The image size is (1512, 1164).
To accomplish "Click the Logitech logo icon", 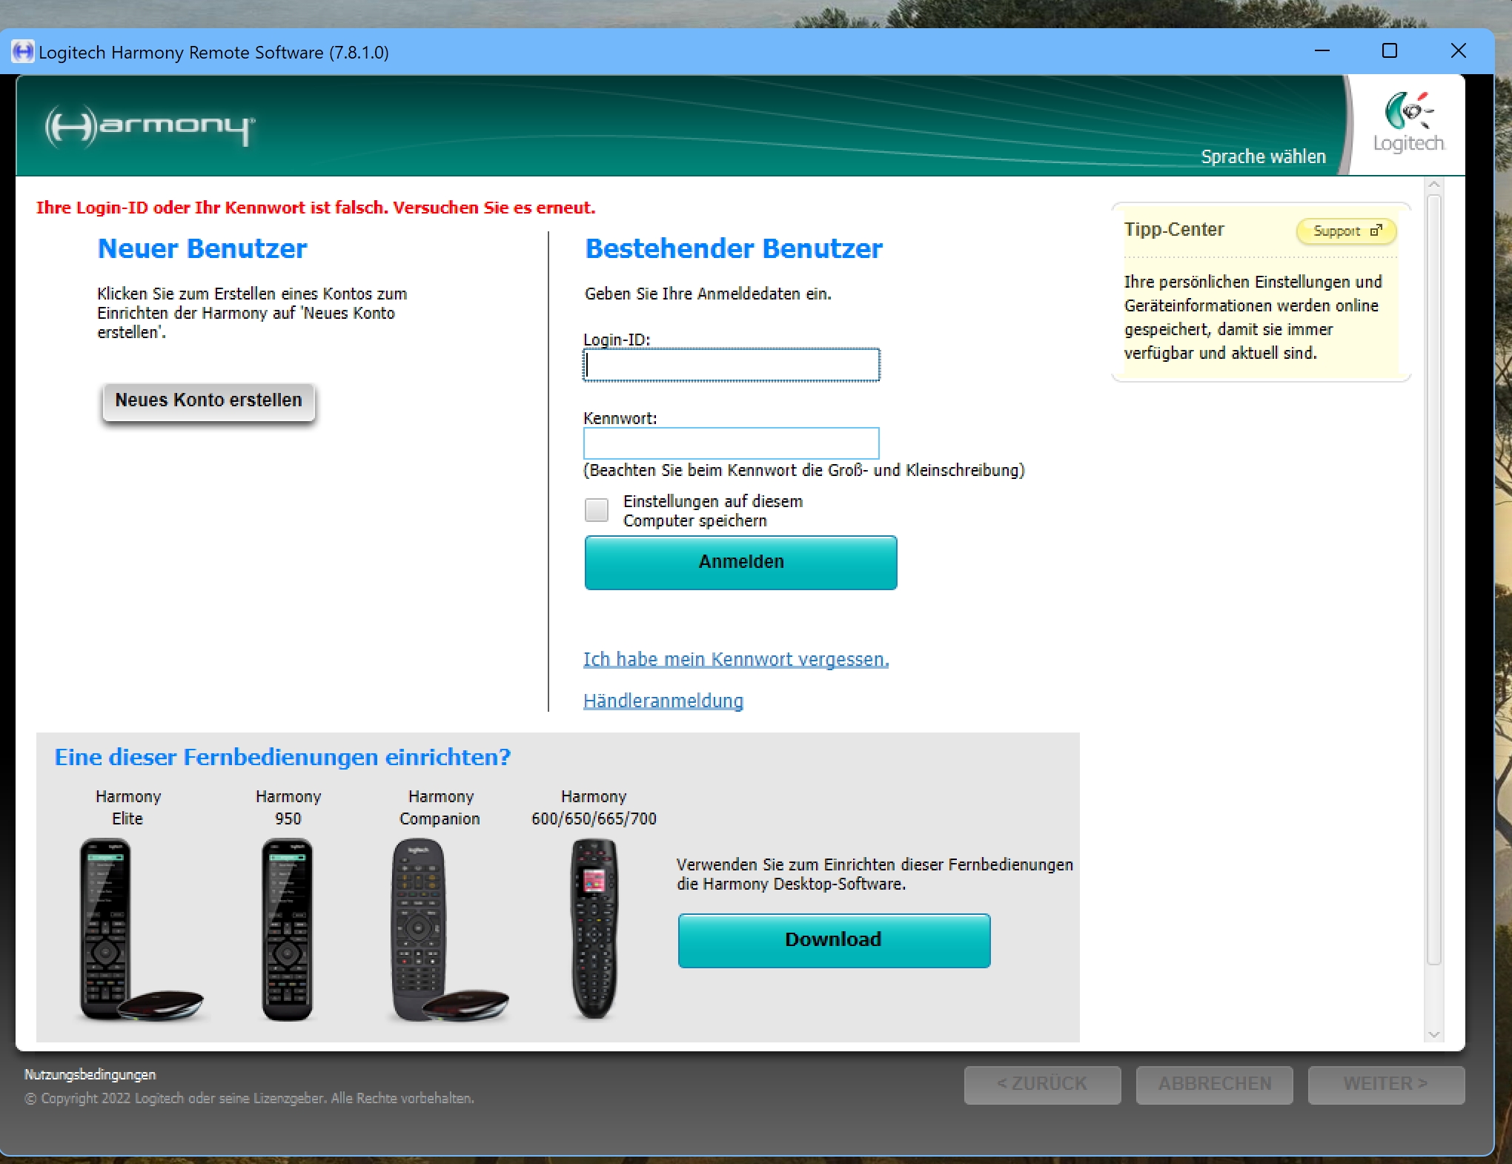I will [x=1408, y=111].
